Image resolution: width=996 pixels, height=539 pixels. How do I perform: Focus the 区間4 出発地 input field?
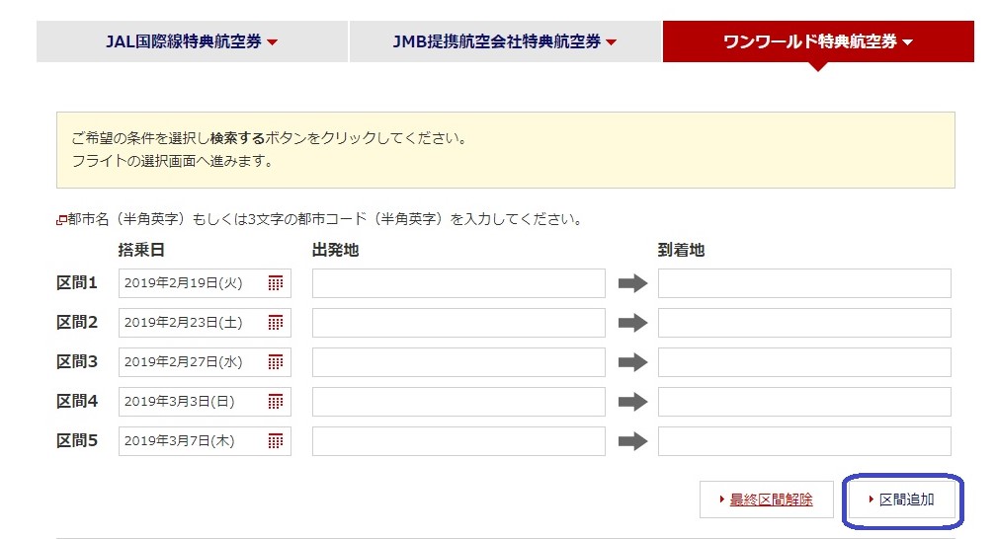coord(458,401)
